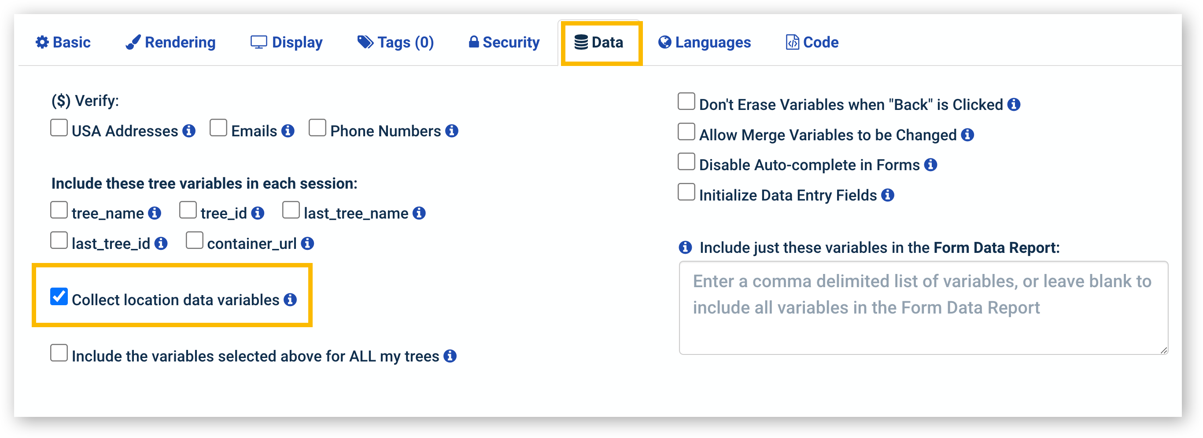
Task: Click info icon next to USA Addresses
Action: coord(188,131)
